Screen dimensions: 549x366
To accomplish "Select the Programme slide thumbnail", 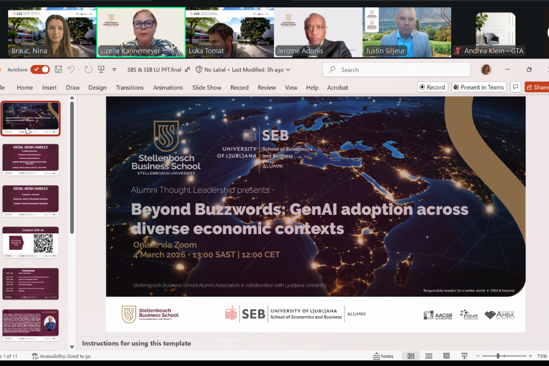I will pos(31,284).
